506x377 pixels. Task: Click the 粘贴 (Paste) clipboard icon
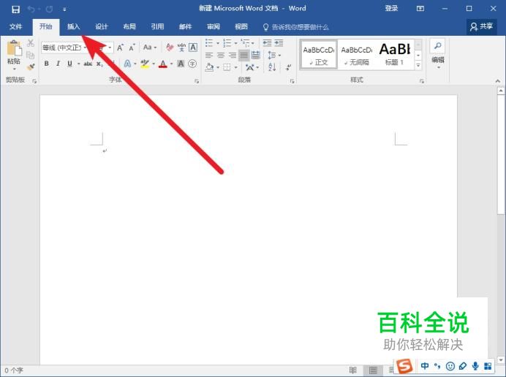[x=14, y=48]
